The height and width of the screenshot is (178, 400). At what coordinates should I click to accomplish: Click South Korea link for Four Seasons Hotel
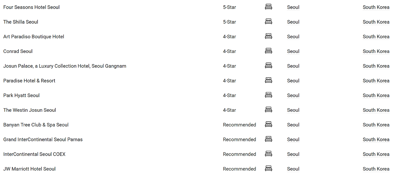[376, 7]
